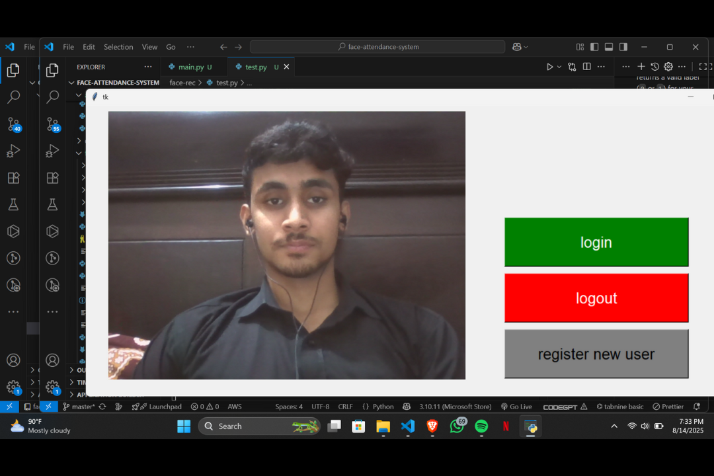Start new chat with plus icon

[641, 67]
